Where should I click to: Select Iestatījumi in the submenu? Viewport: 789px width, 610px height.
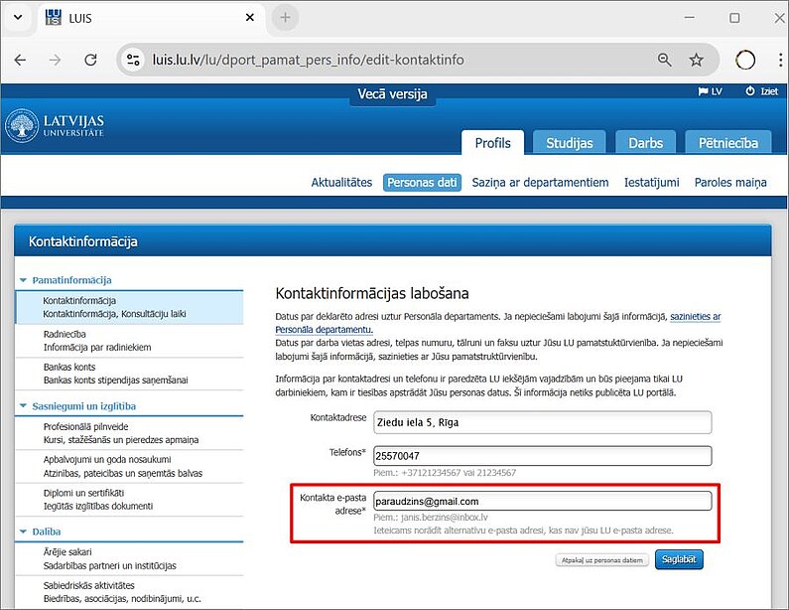[651, 182]
